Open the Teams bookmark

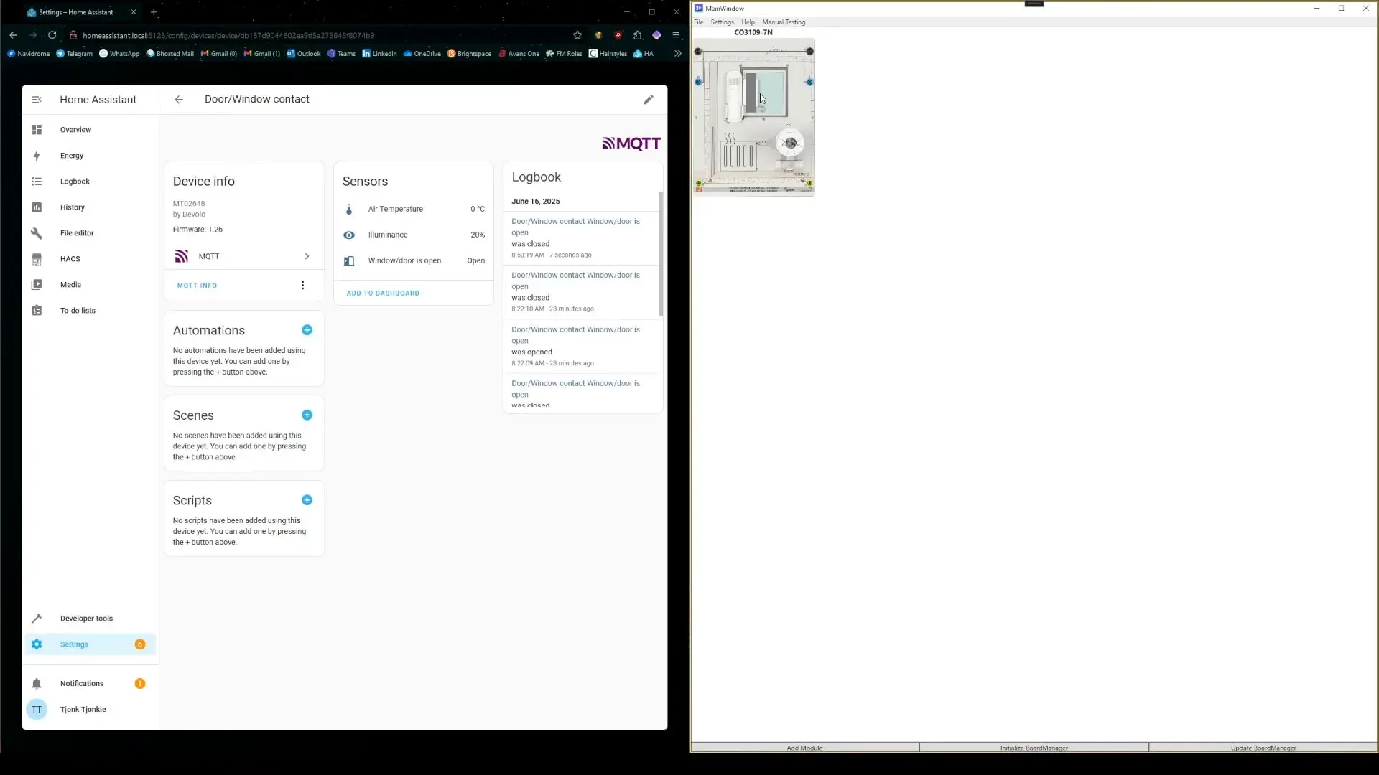pyautogui.click(x=341, y=54)
